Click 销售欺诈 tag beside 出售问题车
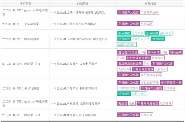The width and height of the screenshot is (185, 122). tap(124, 94)
